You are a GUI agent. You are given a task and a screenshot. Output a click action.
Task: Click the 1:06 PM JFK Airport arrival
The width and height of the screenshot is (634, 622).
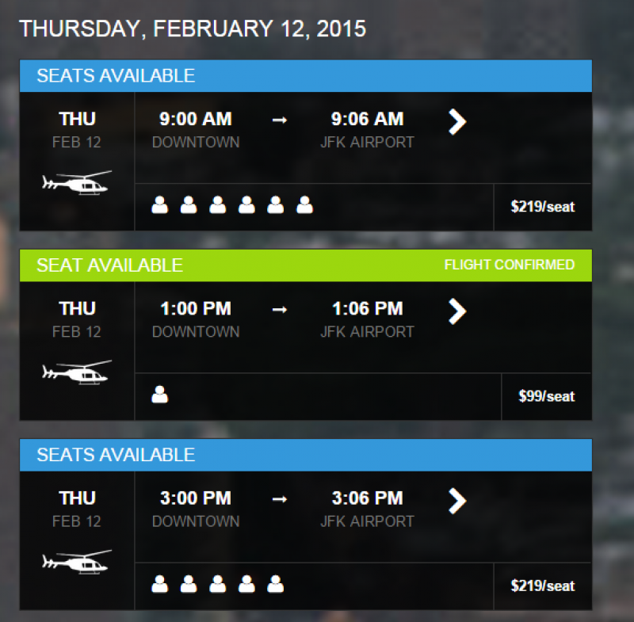point(367,309)
